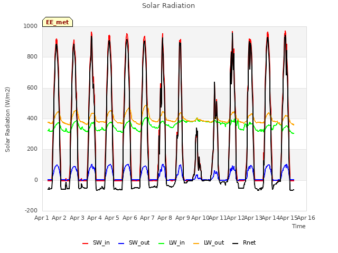Viewport: 338px width, 253px height.
Task: Click the Apr 11 Rnet spike near 640
Action: click(x=214, y=82)
